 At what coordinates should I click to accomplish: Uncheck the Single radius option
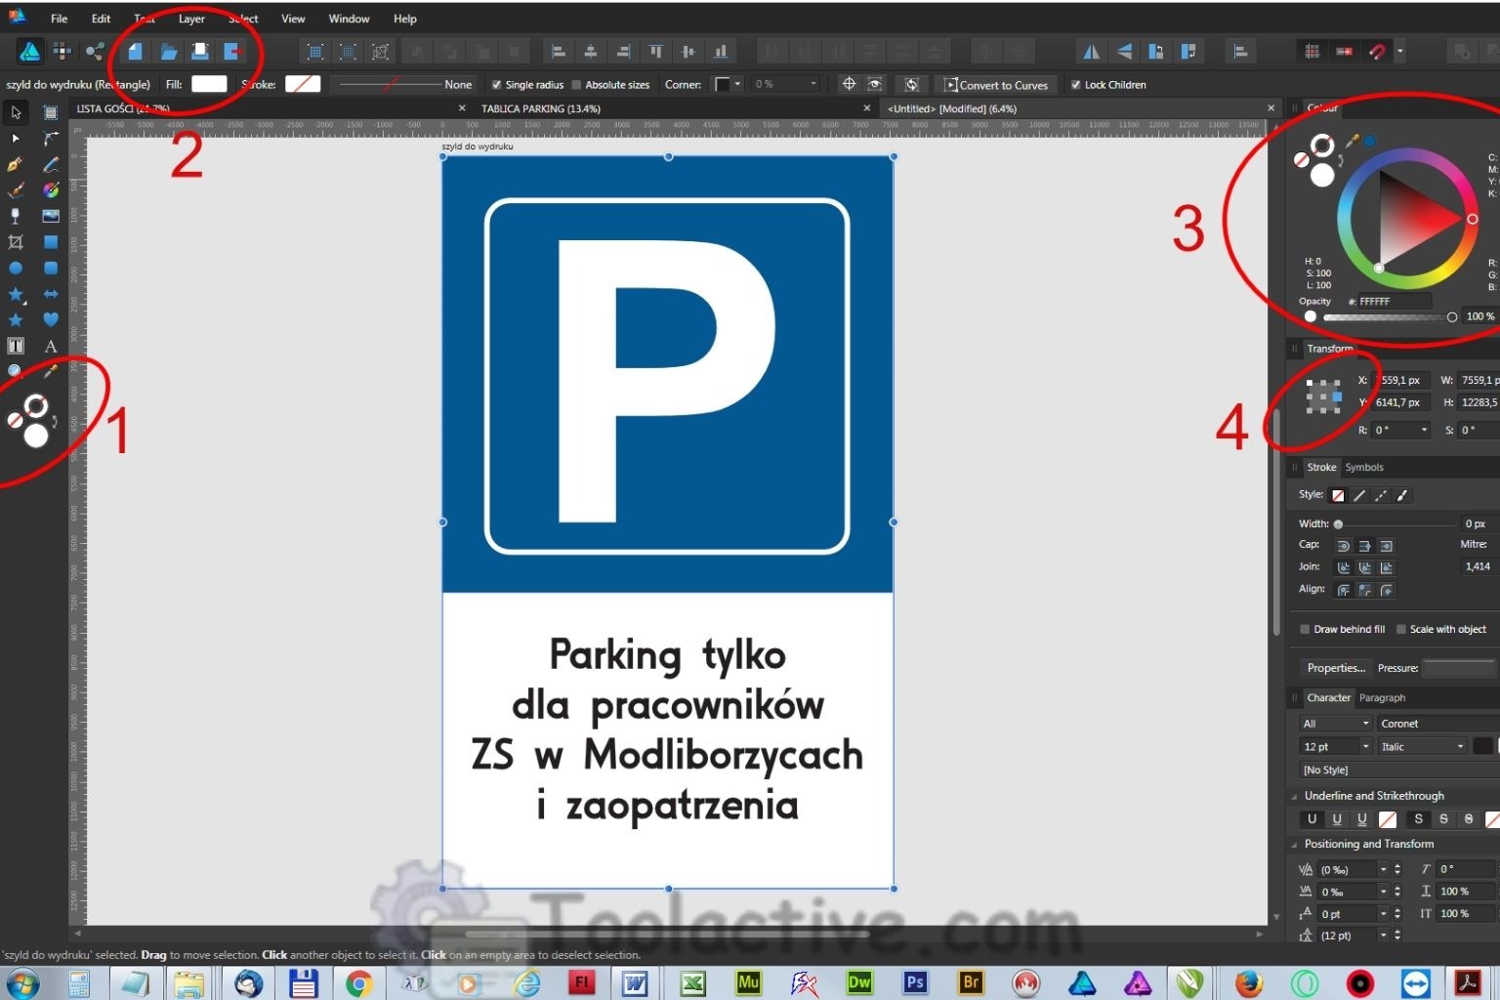coord(497,84)
